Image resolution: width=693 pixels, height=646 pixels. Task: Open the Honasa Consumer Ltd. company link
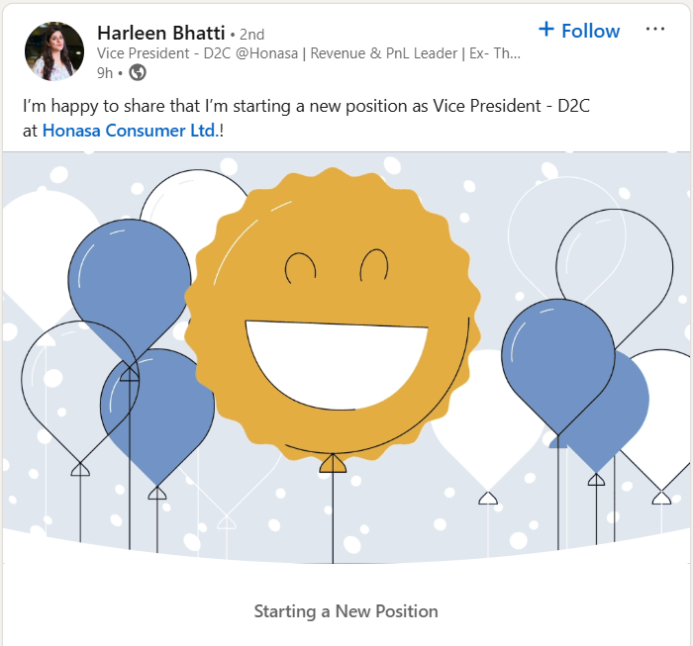coord(129,130)
